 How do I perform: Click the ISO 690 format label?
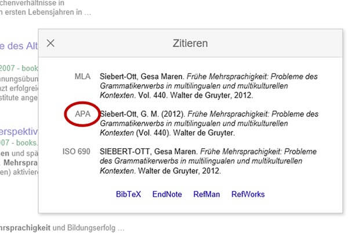coord(76,152)
